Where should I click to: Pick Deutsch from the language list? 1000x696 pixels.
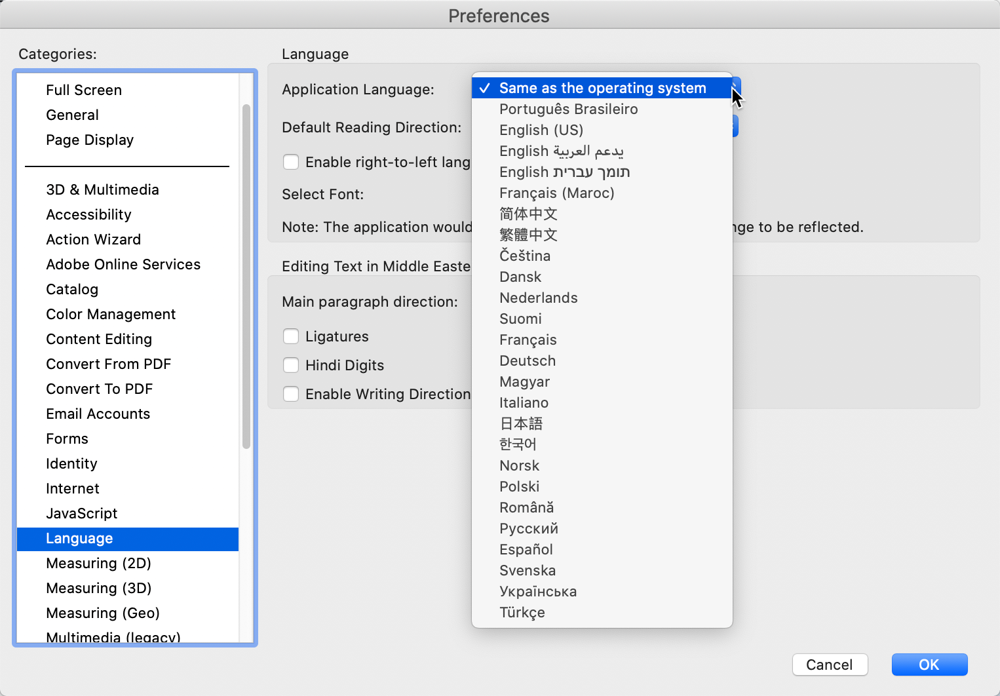(528, 360)
